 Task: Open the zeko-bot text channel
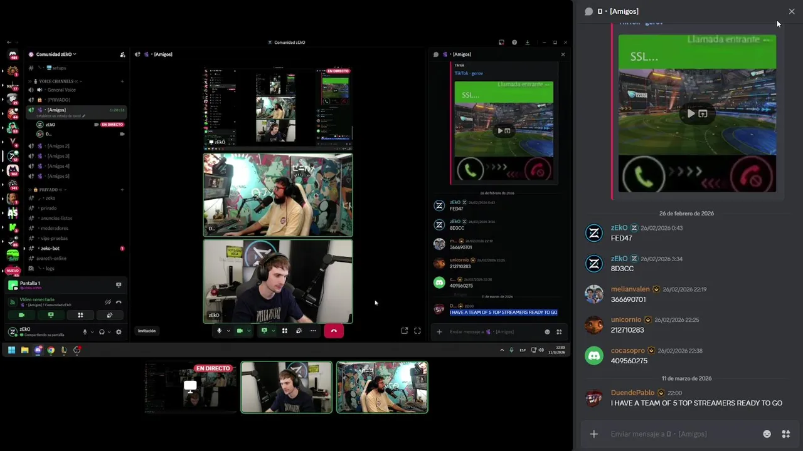[x=77, y=248]
